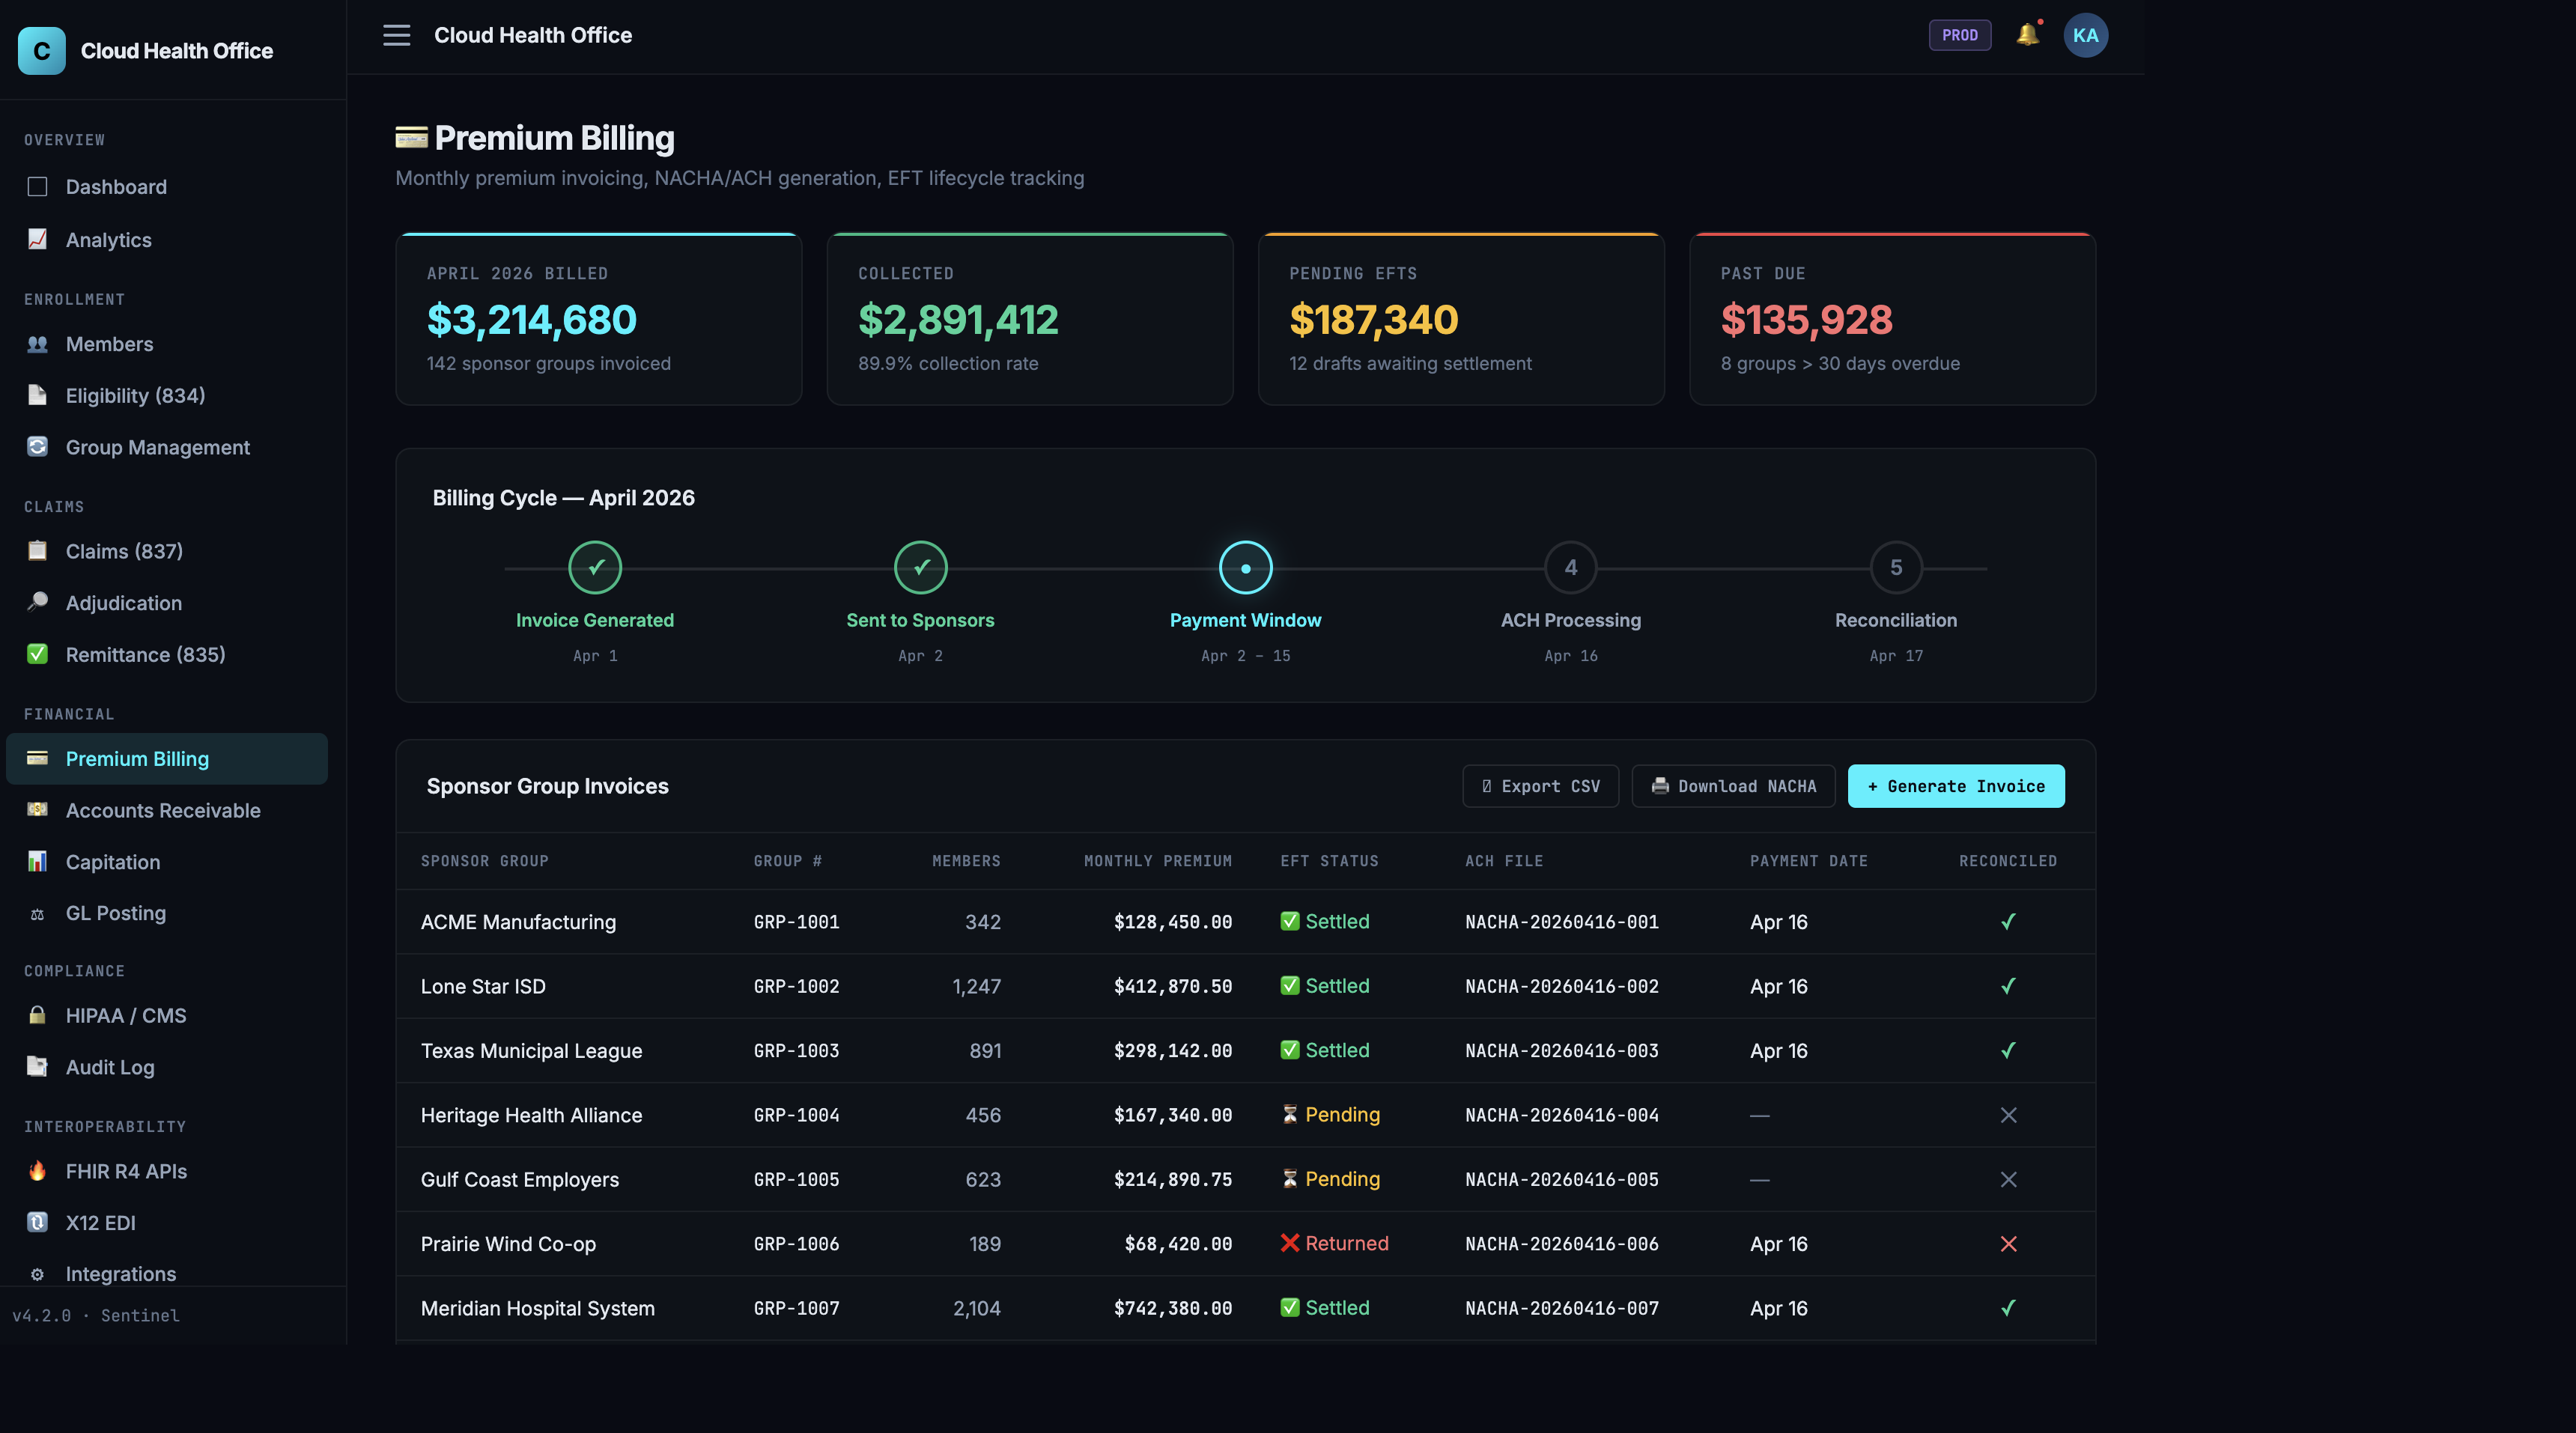Open the Capitation page
2576x1433 pixels.
[167, 862]
